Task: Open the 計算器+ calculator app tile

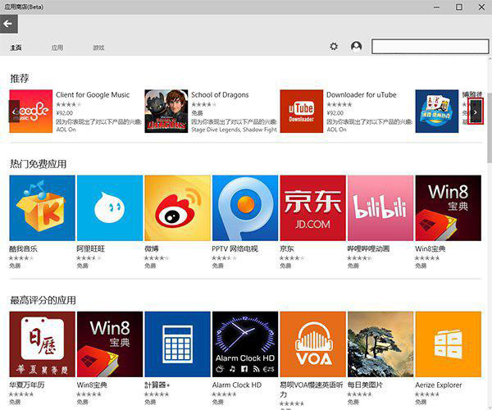Action: pyautogui.click(x=177, y=344)
